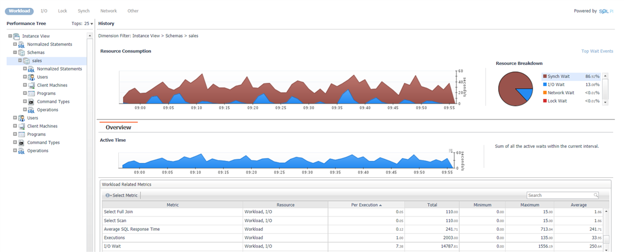
Task: Sort by Resource column header
Action: tap(285, 205)
